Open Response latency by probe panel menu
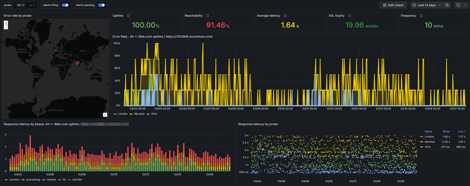This screenshot has height=186, width=470. (x=258, y=124)
